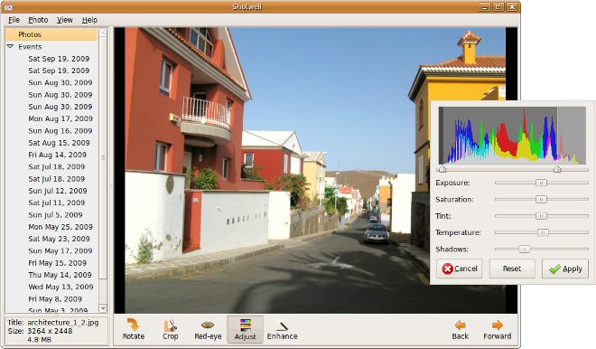Click the histogram left black-point marker
This screenshot has height=349, width=596.
442,169
